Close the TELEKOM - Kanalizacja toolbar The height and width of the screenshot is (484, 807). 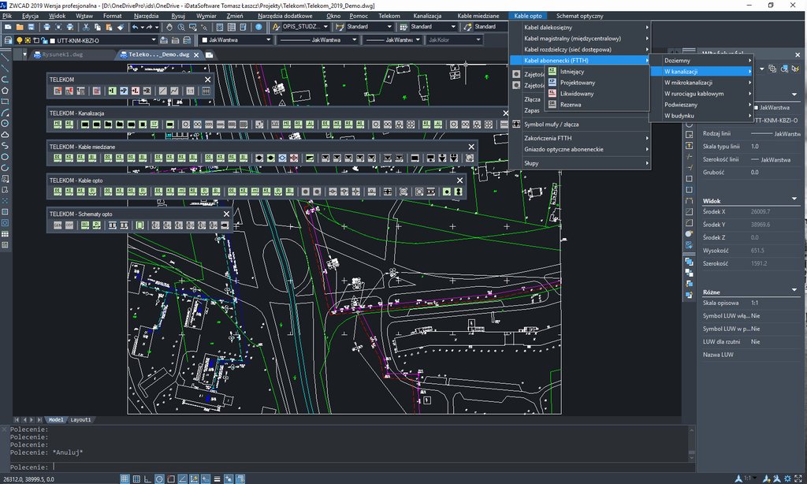(506, 113)
